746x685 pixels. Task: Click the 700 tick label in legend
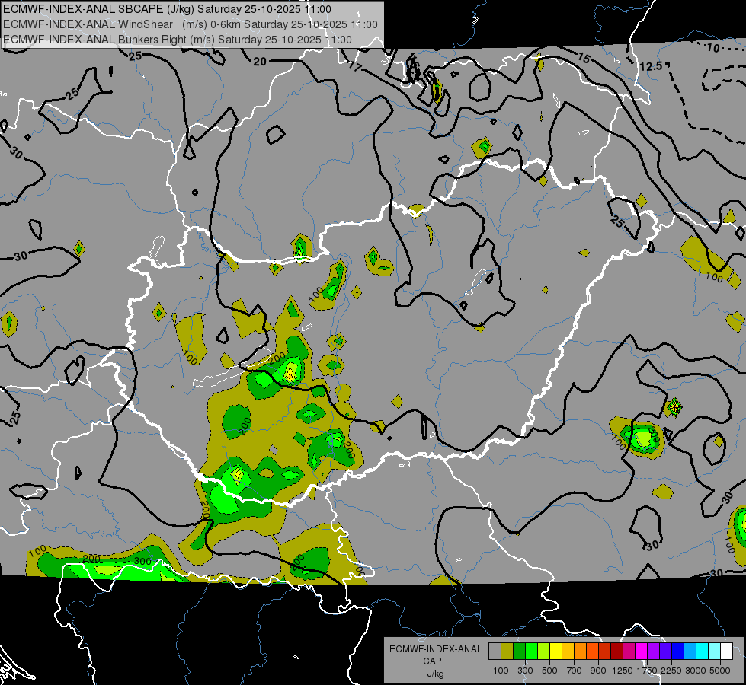pyautogui.click(x=575, y=671)
